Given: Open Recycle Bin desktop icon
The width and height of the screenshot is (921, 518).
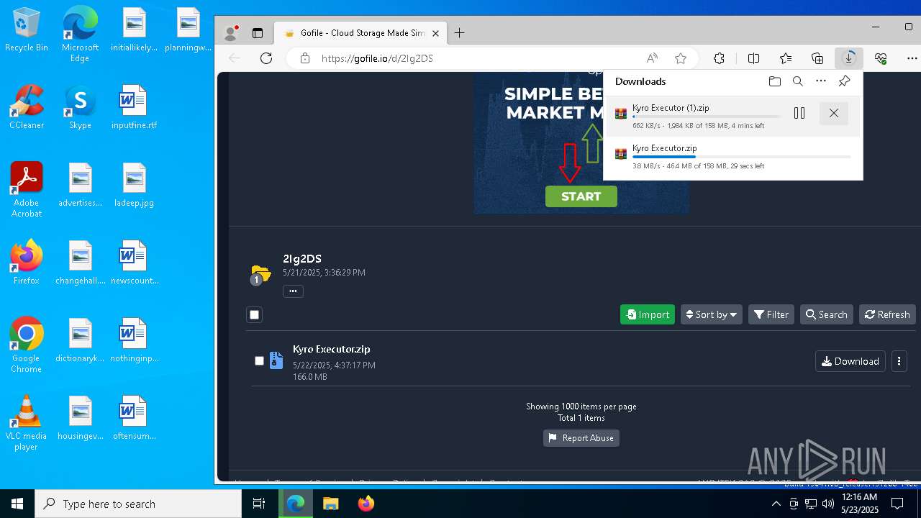Looking at the screenshot, I should (26, 31).
